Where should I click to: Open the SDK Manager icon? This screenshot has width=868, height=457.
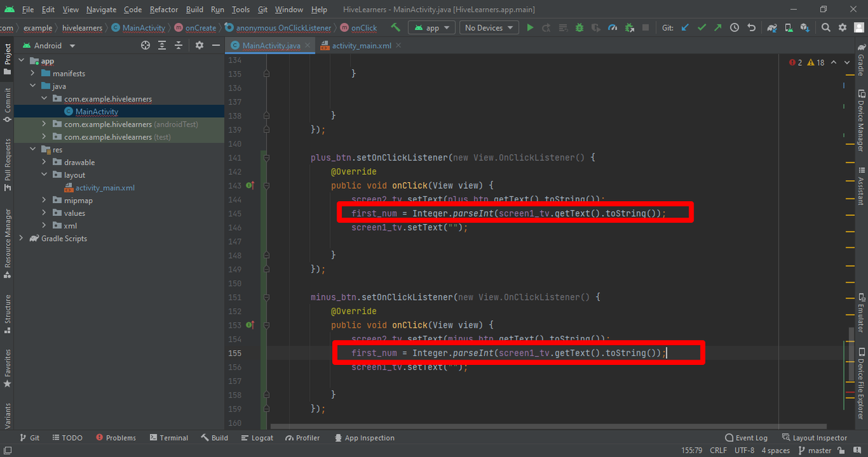coord(804,28)
